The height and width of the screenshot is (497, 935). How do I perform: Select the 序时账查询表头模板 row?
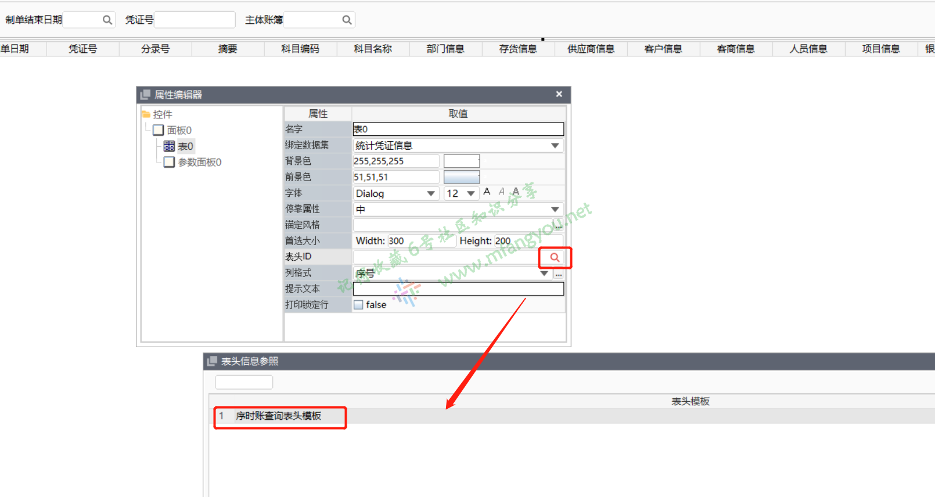click(x=279, y=416)
